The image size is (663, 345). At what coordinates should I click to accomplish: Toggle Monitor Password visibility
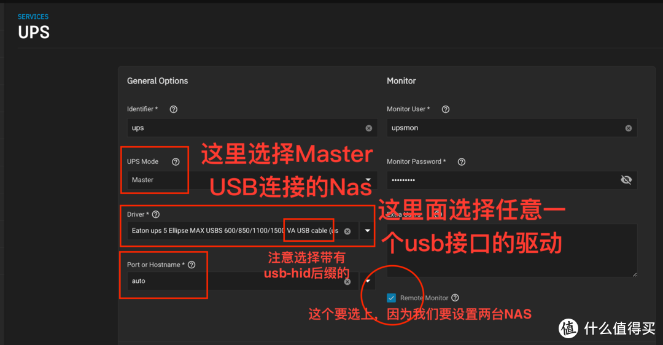(626, 180)
